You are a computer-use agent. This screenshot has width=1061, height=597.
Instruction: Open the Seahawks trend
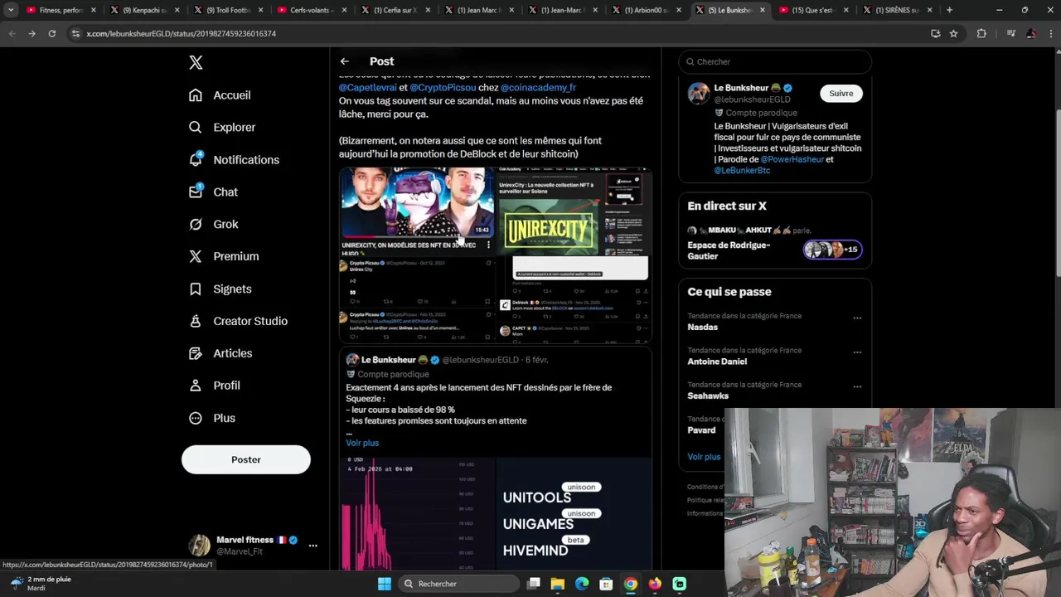pos(708,396)
